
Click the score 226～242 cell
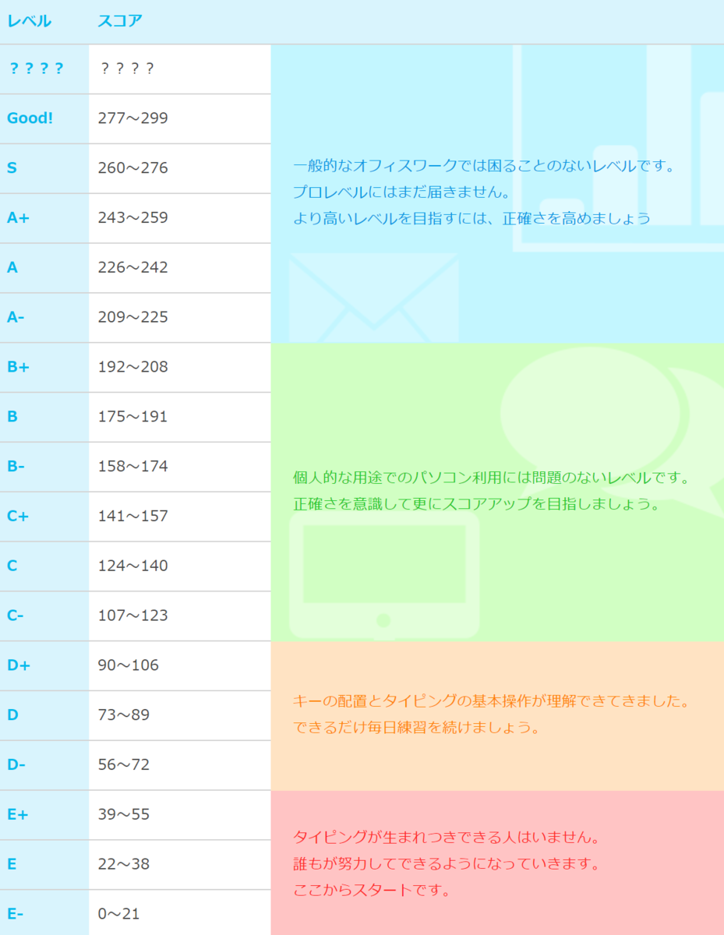(x=180, y=268)
